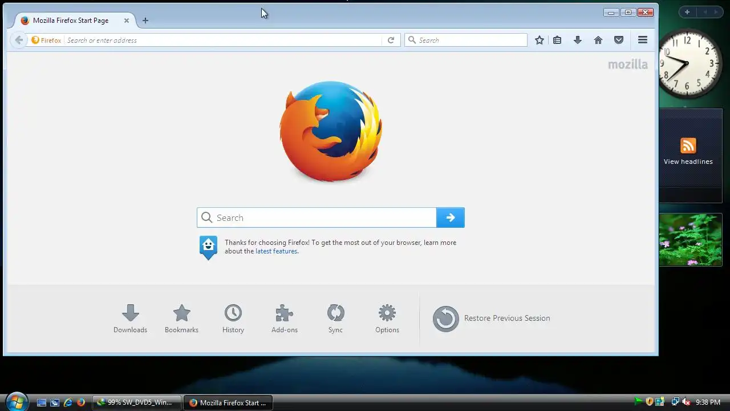Open Bookmarks from the start page
The image size is (730, 411).
(181, 319)
